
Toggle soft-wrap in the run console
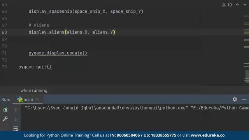pyautogui.click(x=16, y=129)
